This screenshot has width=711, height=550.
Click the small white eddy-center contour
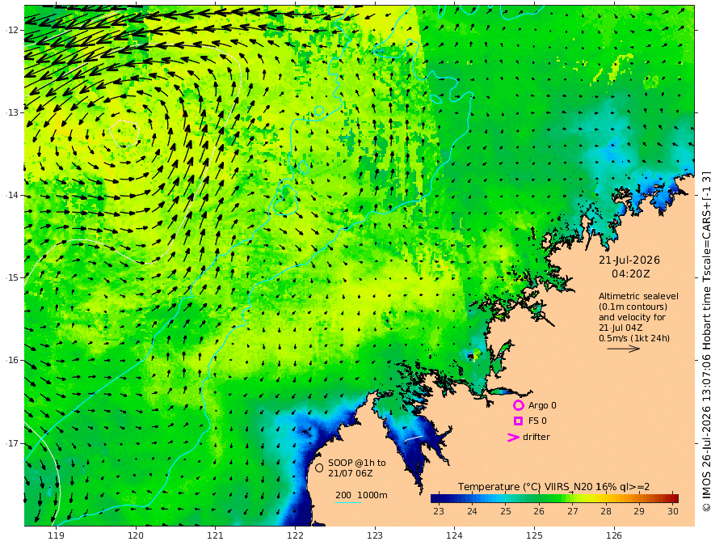click(124, 133)
